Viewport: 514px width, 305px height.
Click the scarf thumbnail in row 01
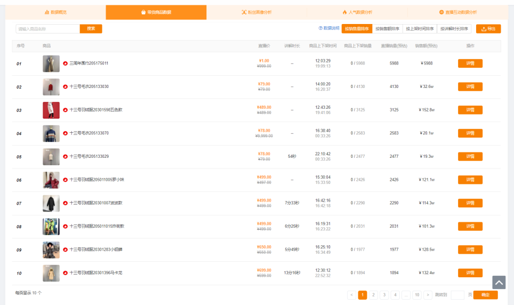pos(51,63)
